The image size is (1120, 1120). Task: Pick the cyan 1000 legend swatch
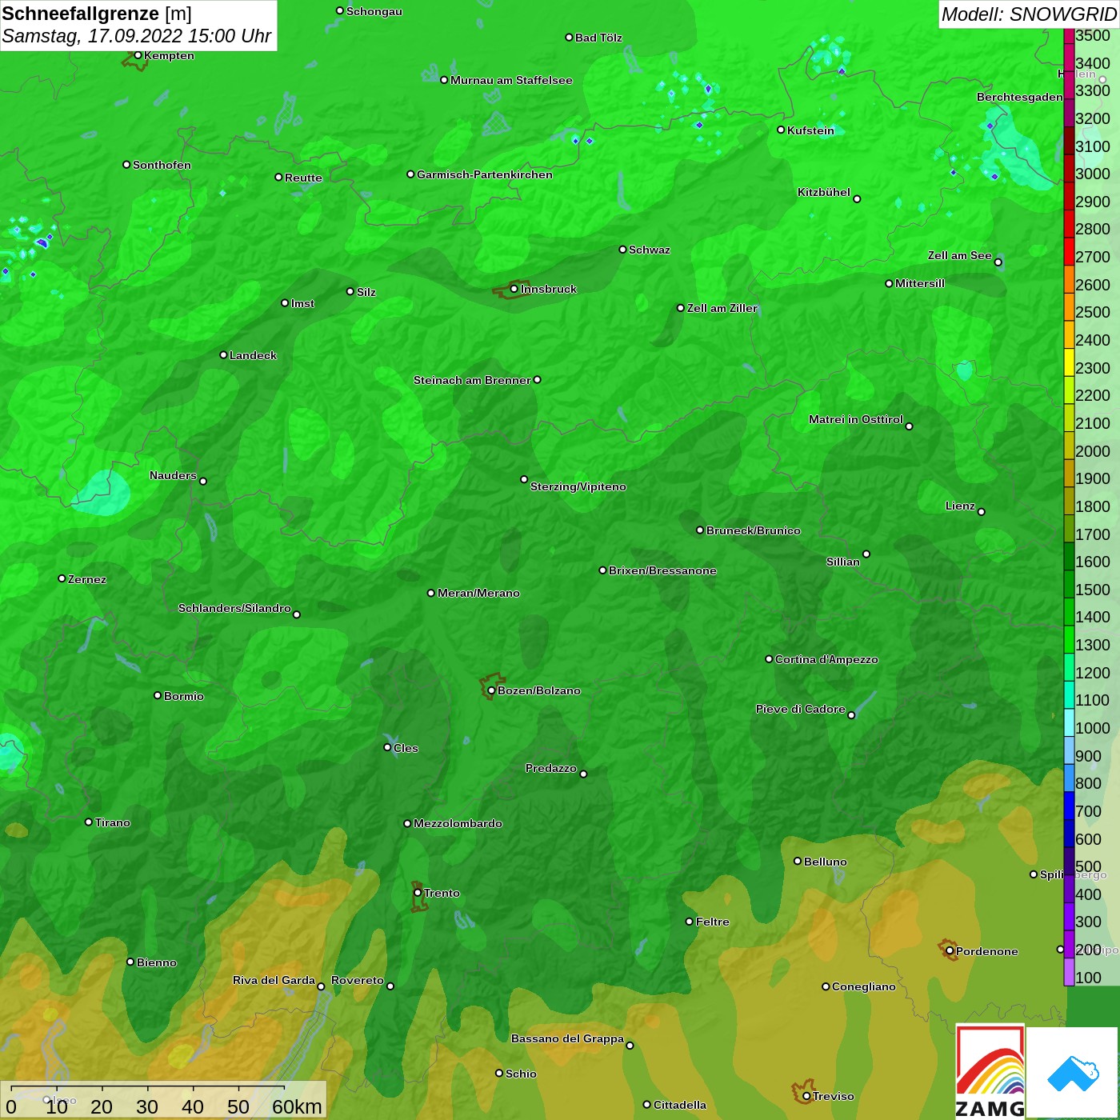[1069, 722]
